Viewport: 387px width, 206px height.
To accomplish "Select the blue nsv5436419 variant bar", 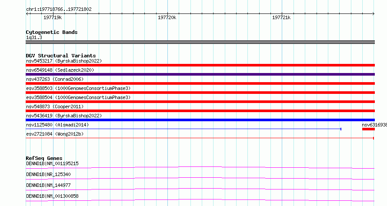I will tap(200, 120).
